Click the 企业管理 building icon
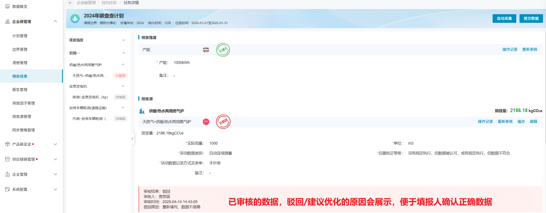 click(7, 174)
